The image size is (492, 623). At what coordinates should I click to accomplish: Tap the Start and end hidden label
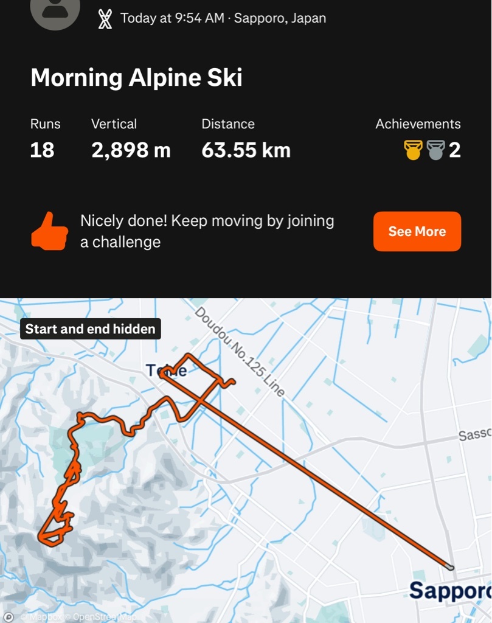90,329
